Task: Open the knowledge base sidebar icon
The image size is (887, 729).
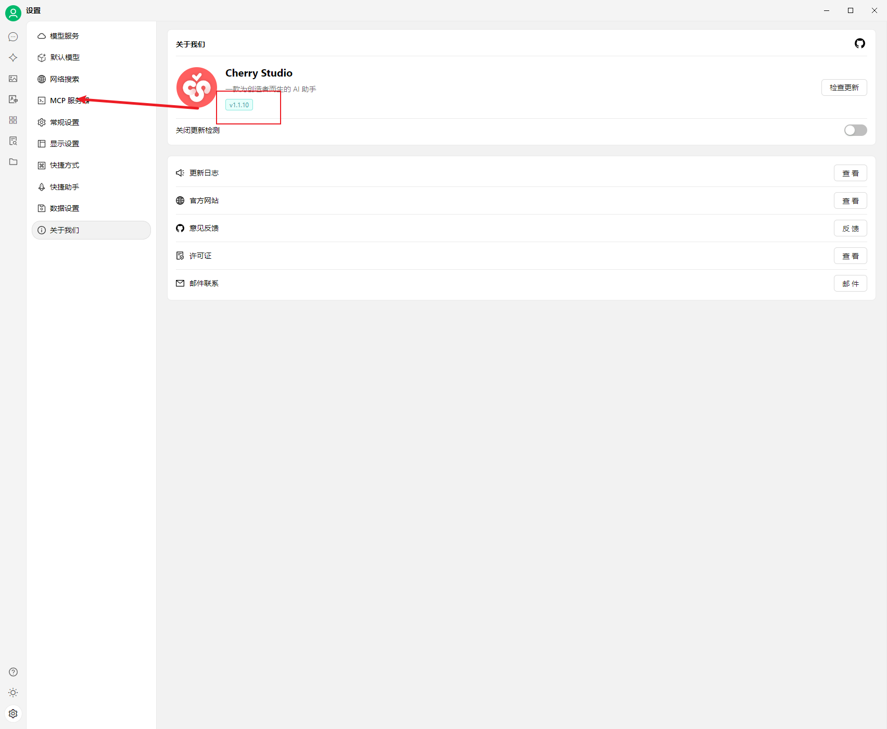Action: pyautogui.click(x=13, y=141)
